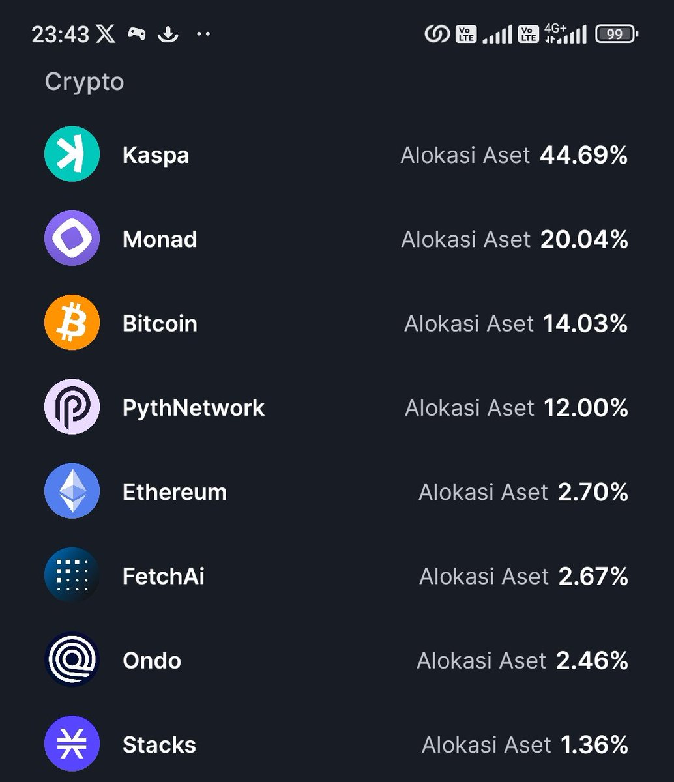Screen dimensions: 674x782
Task: Open the Kaspa asset name
Action: (156, 155)
